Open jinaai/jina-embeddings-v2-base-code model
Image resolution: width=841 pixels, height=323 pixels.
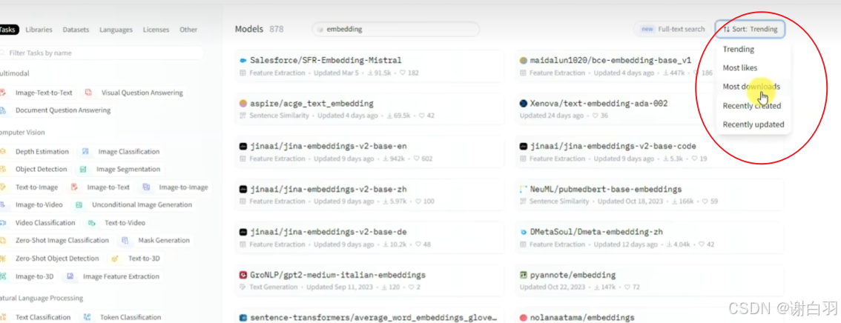tap(650, 152)
